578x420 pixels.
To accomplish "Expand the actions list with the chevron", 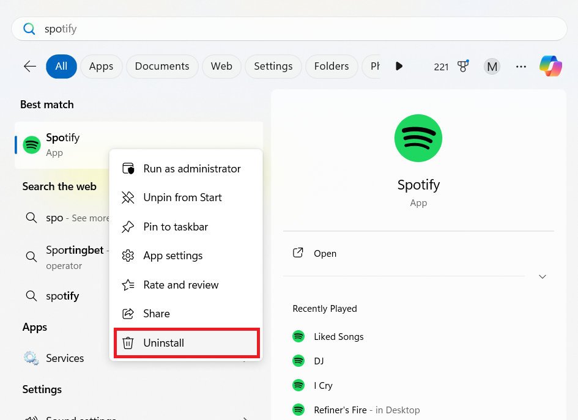I will pyautogui.click(x=543, y=276).
